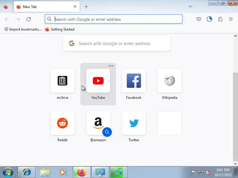This screenshot has width=238, height=178.
Task: Click the page's Google search box
Action: coord(117,43)
